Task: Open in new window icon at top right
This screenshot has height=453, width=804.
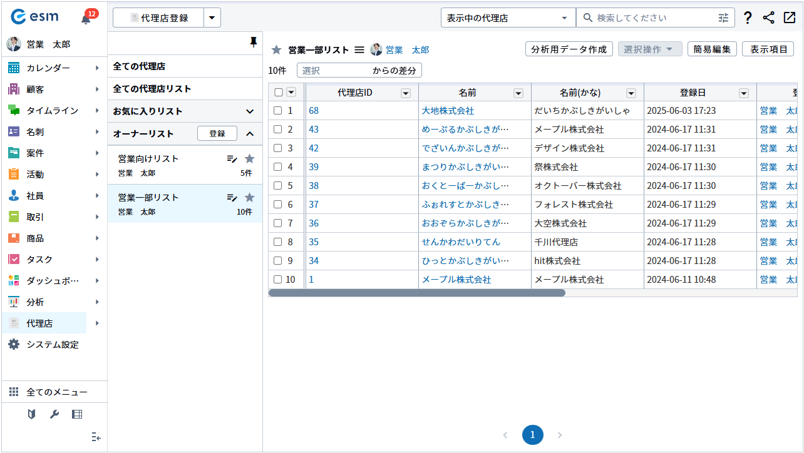Action: 789,18
